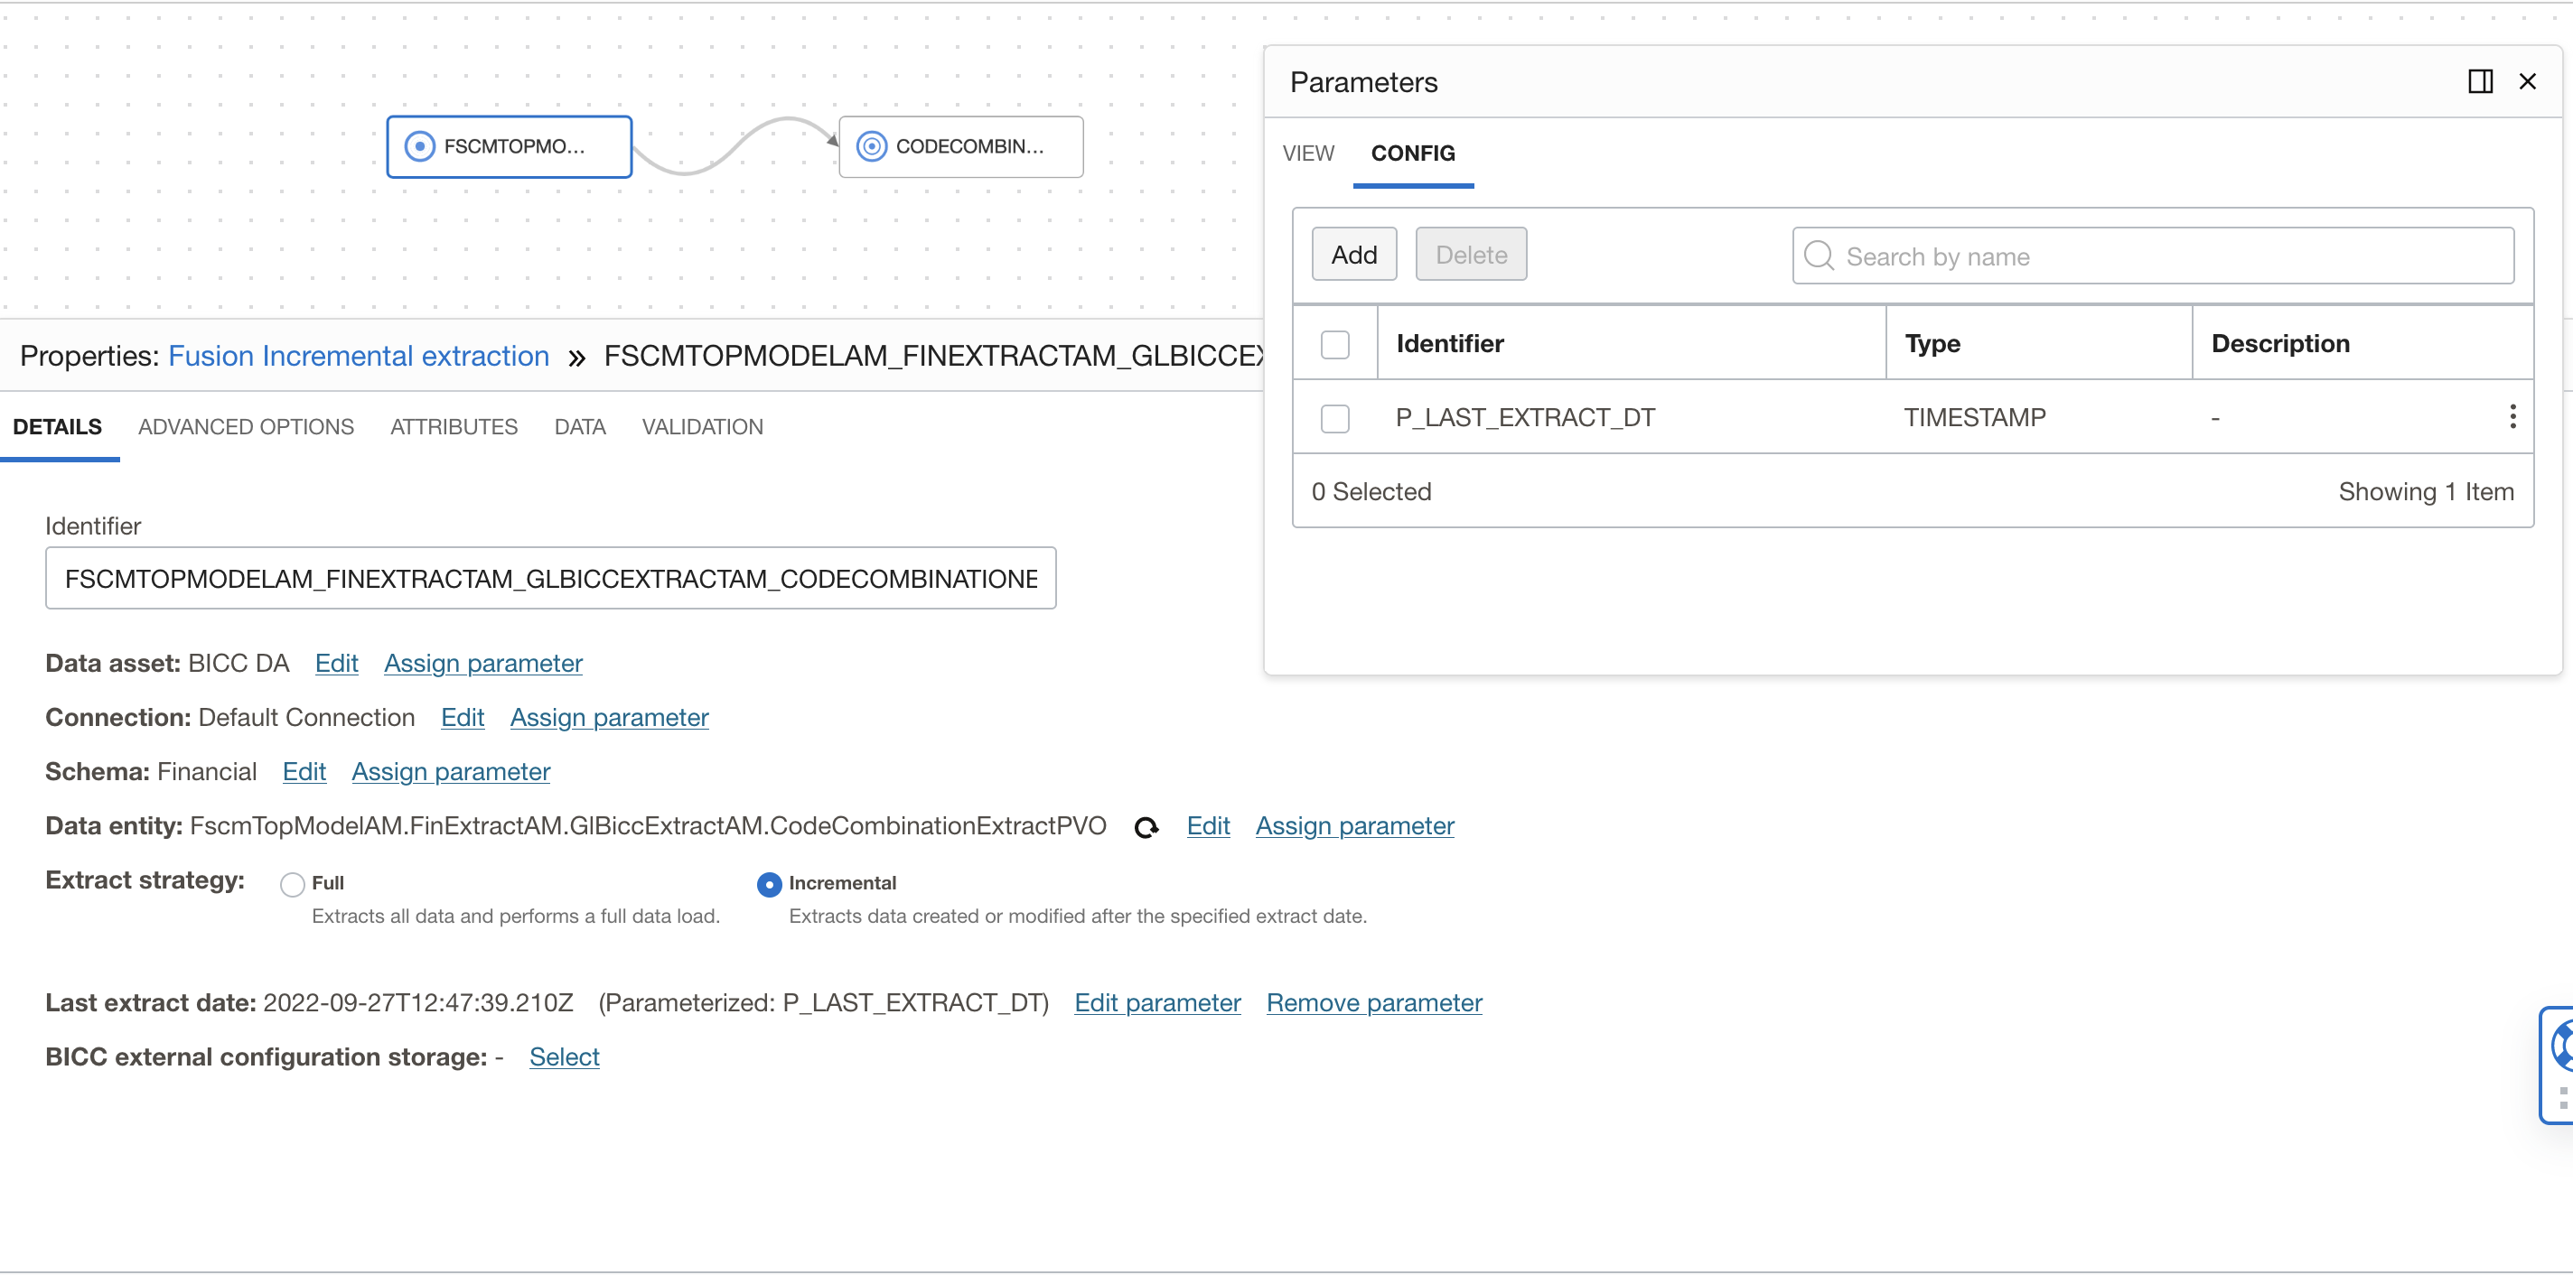Check the select-all checkbox in the parameters table
2573x1275 pixels.
click(x=1334, y=342)
